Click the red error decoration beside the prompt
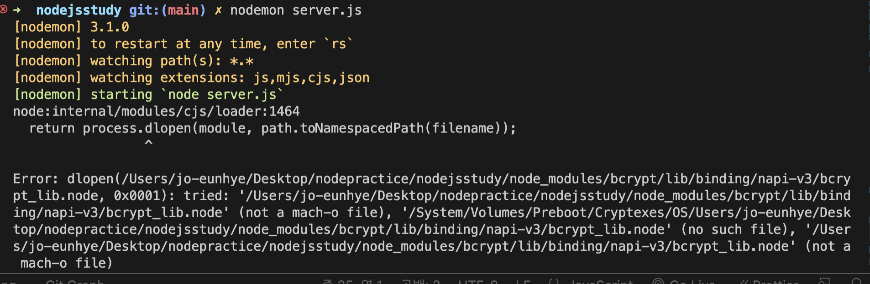 click(x=3, y=9)
